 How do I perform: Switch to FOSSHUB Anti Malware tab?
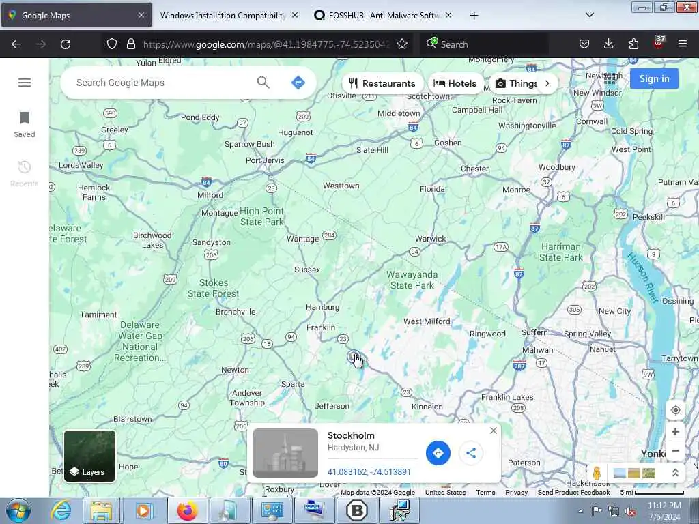click(378, 16)
